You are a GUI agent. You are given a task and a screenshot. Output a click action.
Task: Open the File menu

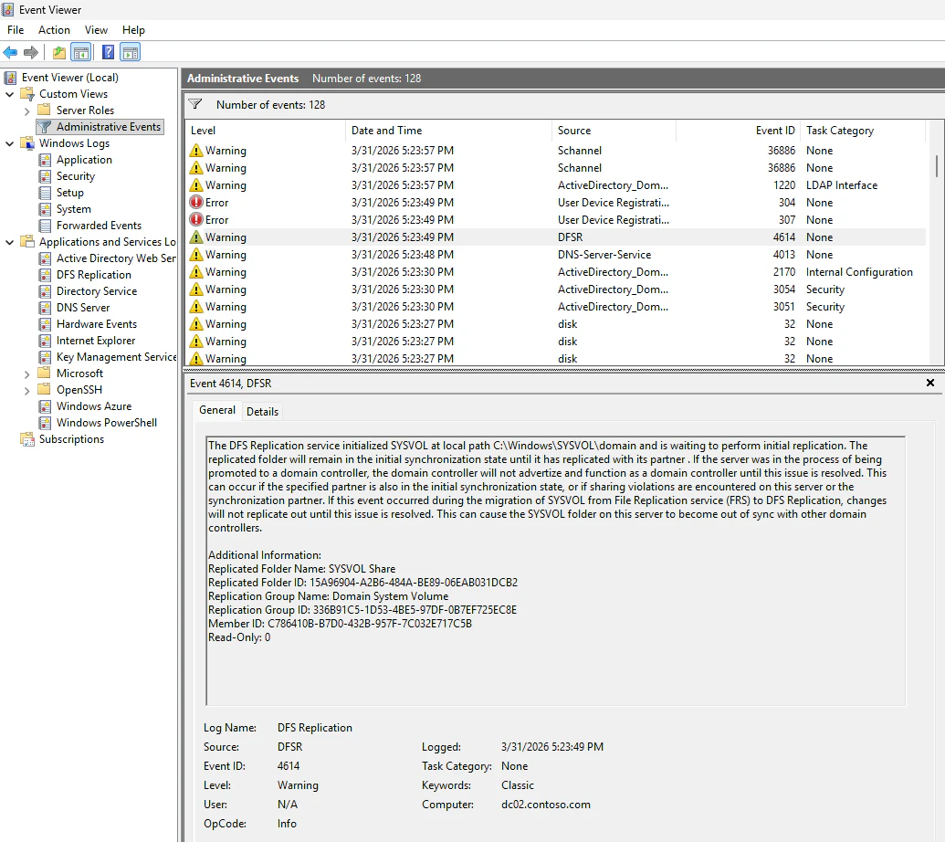(16, 29)
